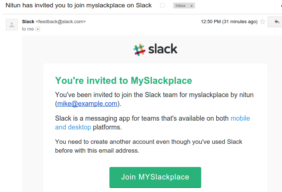Expand recipient details arrow next to "to me"
This screenshot has width=282, height=192.
tap(37, 29)
